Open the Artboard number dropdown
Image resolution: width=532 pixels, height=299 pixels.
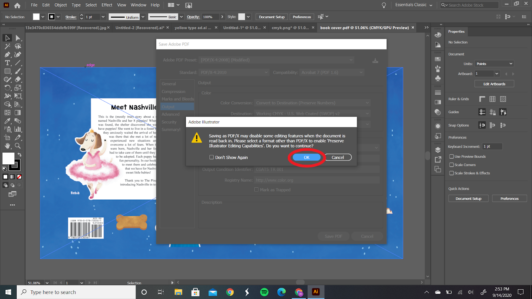[x=497, y=74]
